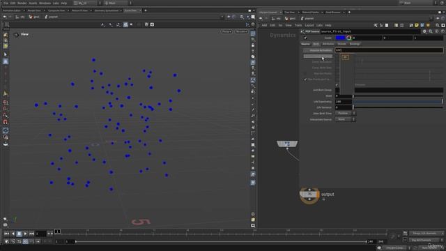Open the Render menu

click(22, 3)
